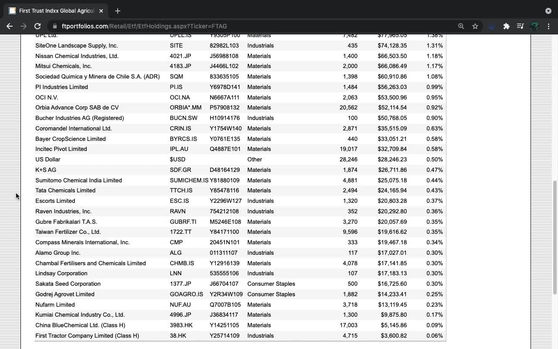Image resolution: width=558 pixels, height=349 pixels.
Task: Click Raven Industries, Inc. name
Action: pyautogui.click(x=64, y=211)
